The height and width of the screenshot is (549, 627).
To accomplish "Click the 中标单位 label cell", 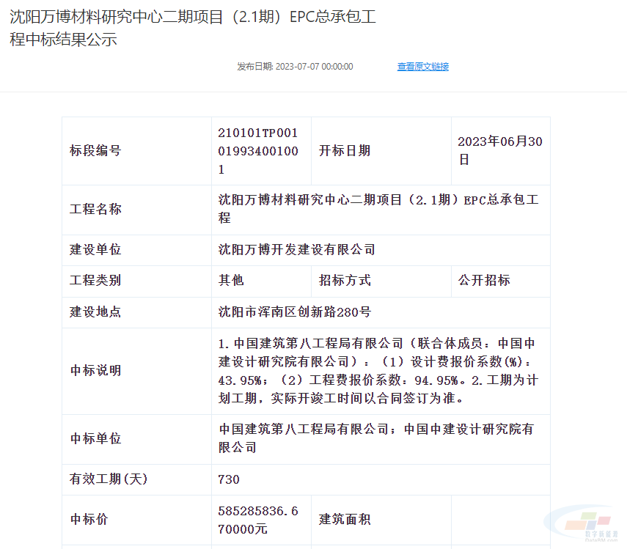I will pyautogui.click(x=136, y=439).
